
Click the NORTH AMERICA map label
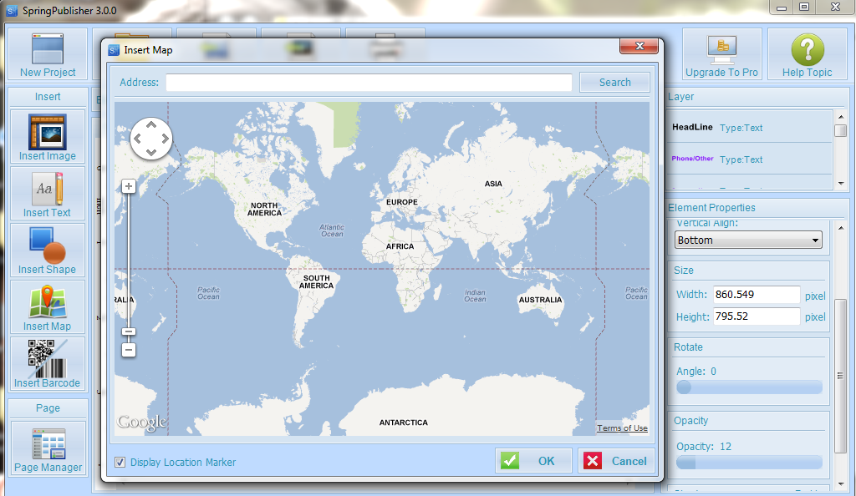coord(264,210)
